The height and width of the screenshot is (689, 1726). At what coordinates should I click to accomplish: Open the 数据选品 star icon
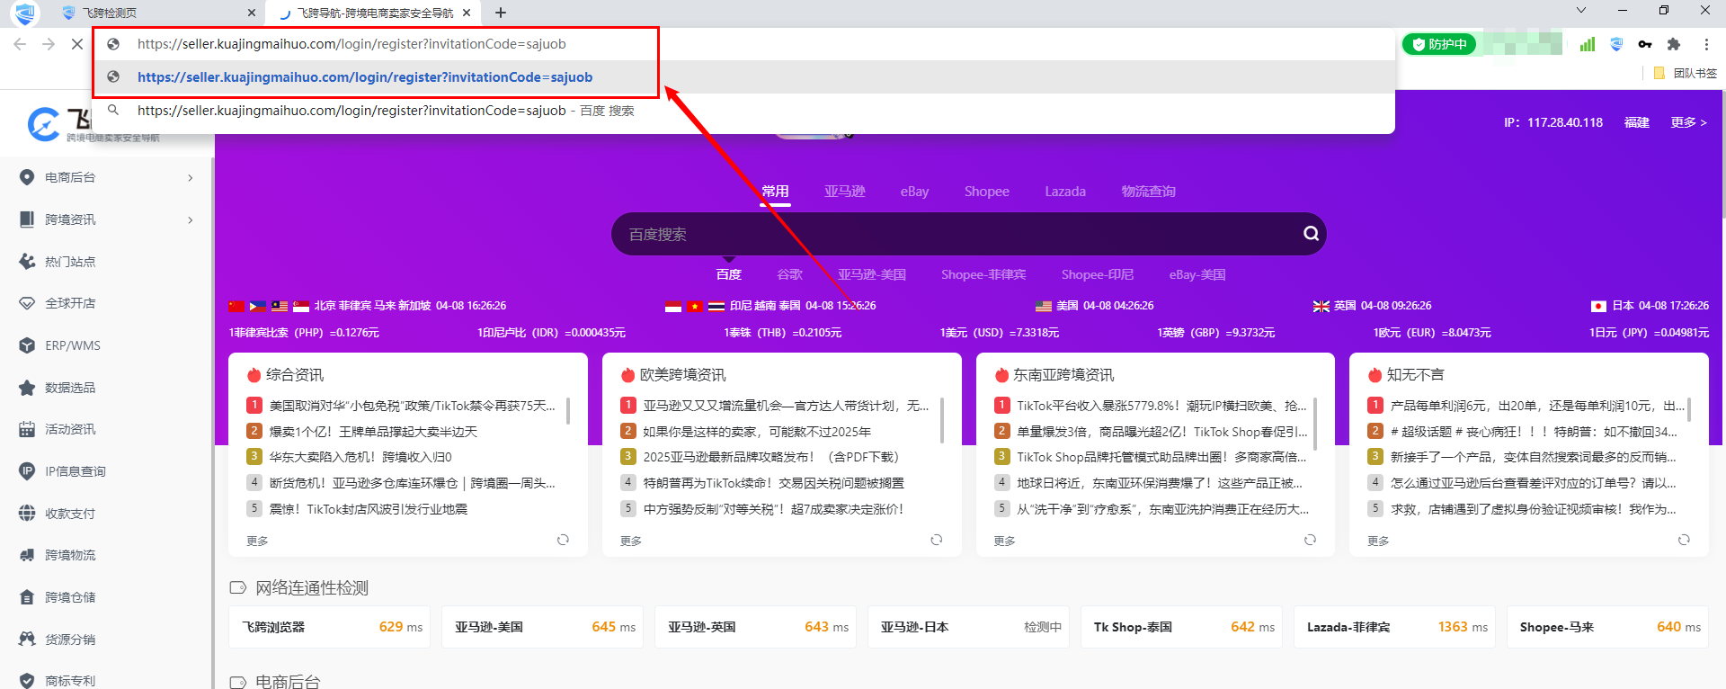click(27, 388)
